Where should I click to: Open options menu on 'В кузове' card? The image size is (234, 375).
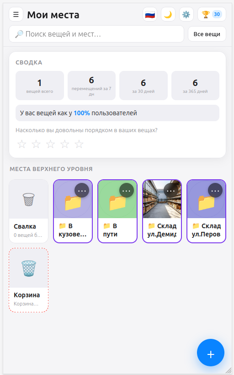tap(82, 190)
